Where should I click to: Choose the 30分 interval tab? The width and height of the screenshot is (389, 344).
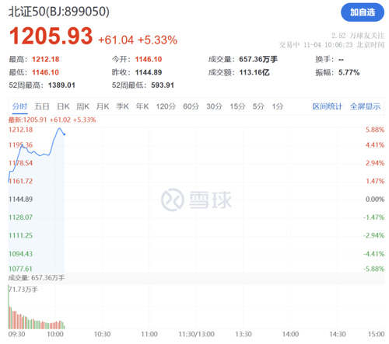tap(214, 106)
